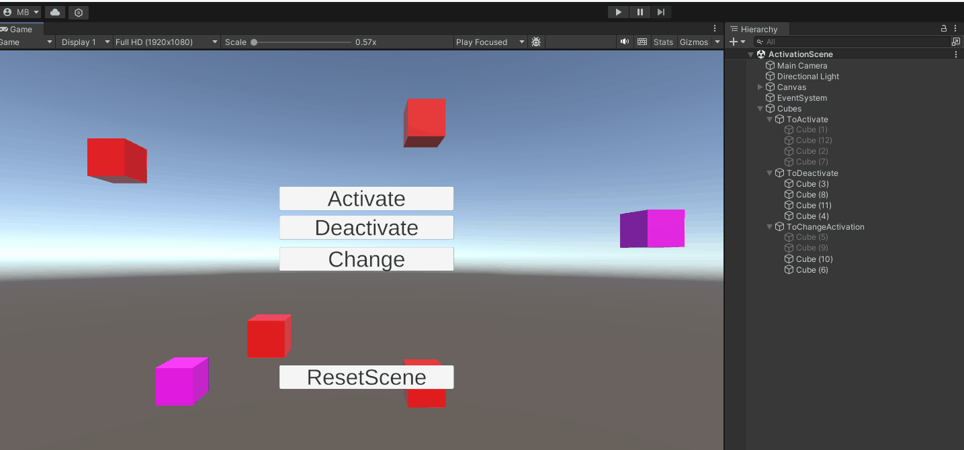Pause the game with Pause button

pyautogui.click(x=640, y=12)
